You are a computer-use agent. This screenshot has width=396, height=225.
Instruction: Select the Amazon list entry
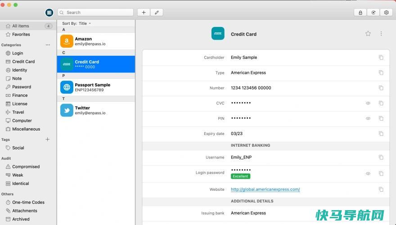click(96, 41)
